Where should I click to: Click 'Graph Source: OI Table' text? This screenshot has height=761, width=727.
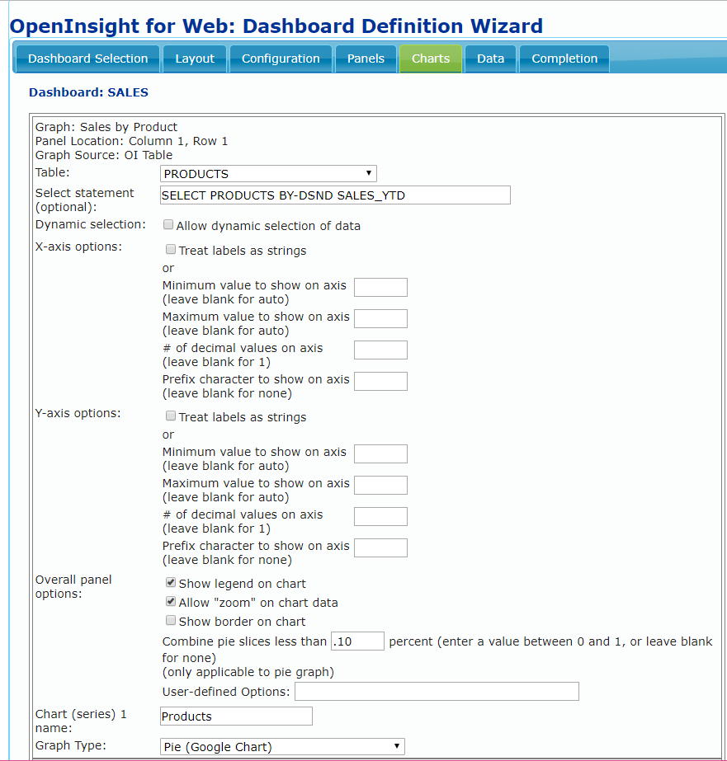pos(104,155)
